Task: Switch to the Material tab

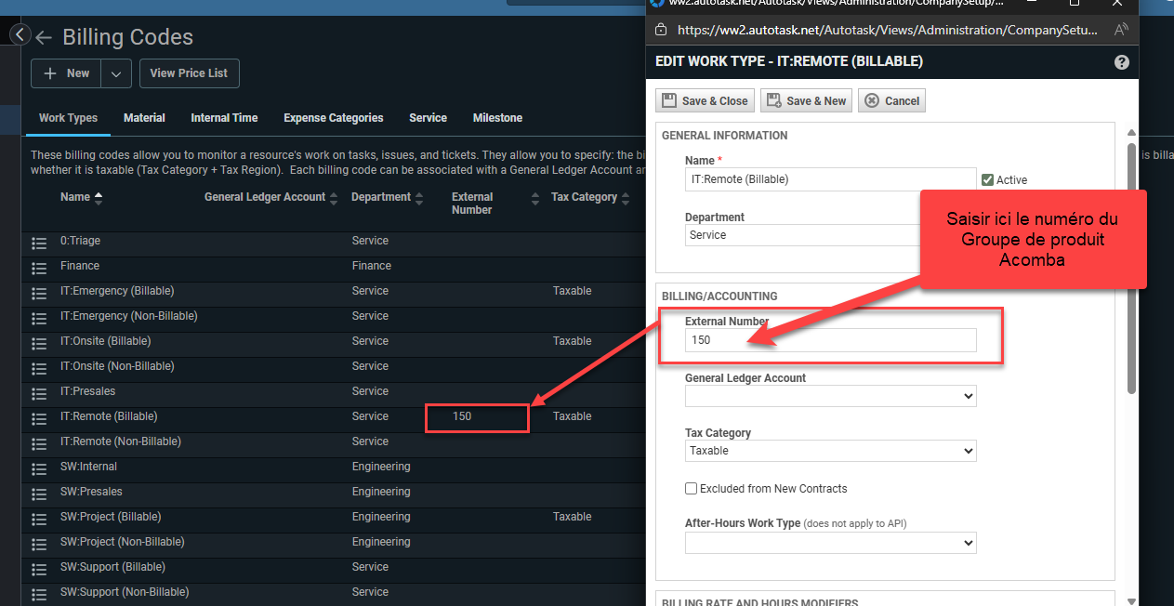Action: point(144,118)
